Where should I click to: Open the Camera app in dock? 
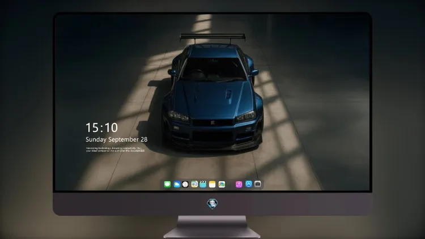pyautogui.click(x=258, y=184)
